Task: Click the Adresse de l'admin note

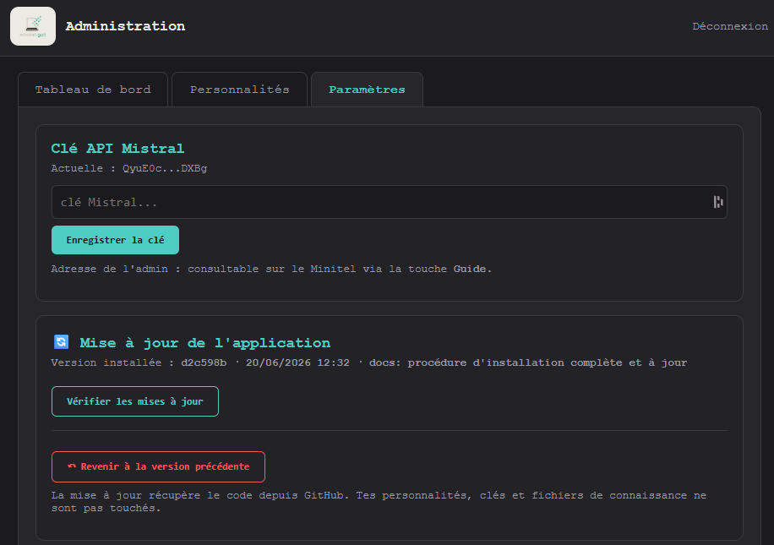Action: click(271, 269)
